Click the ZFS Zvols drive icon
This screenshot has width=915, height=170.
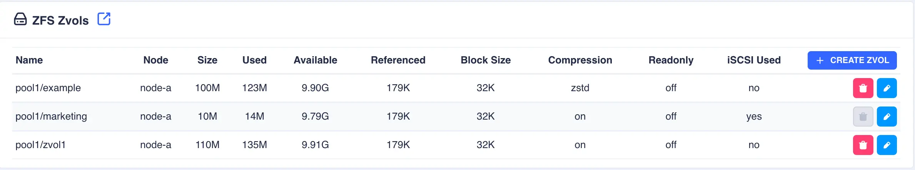click(20, 19)
